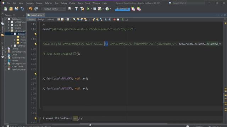Open the Navigate menu

[30, 3]
